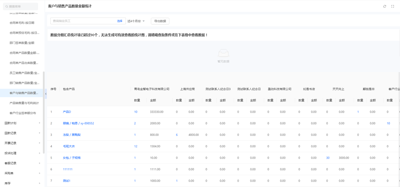Click the 上海供应商 column header
Viewport: 400px width, 187px height.
point(187,89)
